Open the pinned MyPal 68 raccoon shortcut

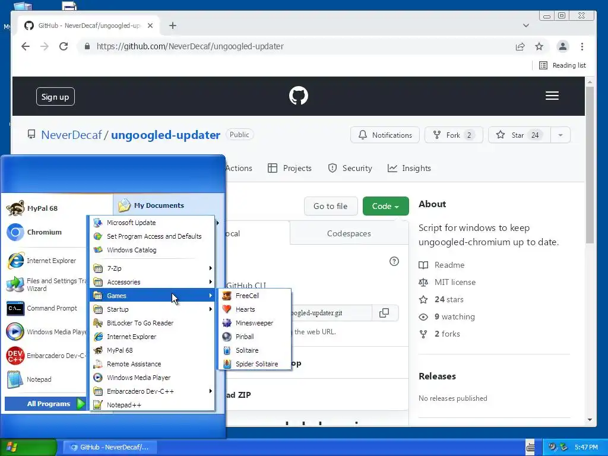(45, 208)
